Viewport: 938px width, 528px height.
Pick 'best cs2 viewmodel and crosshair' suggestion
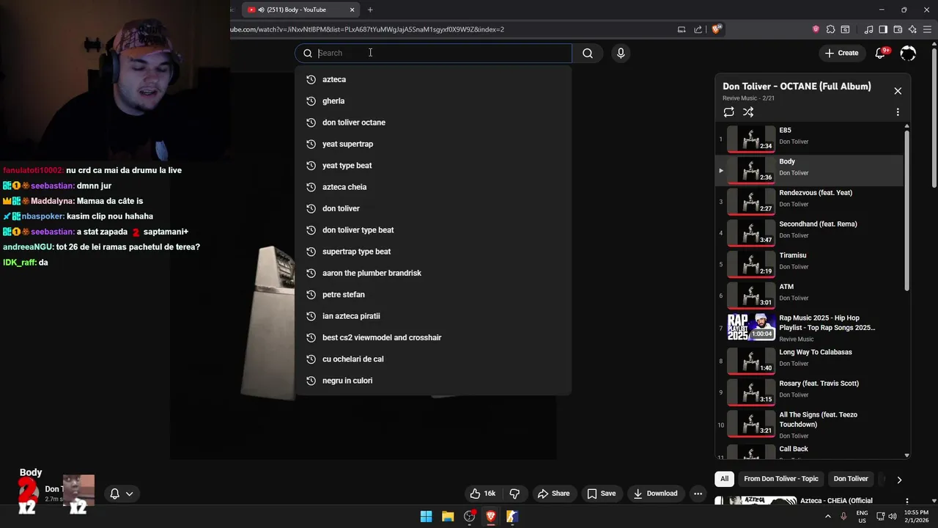pos(433,337)
